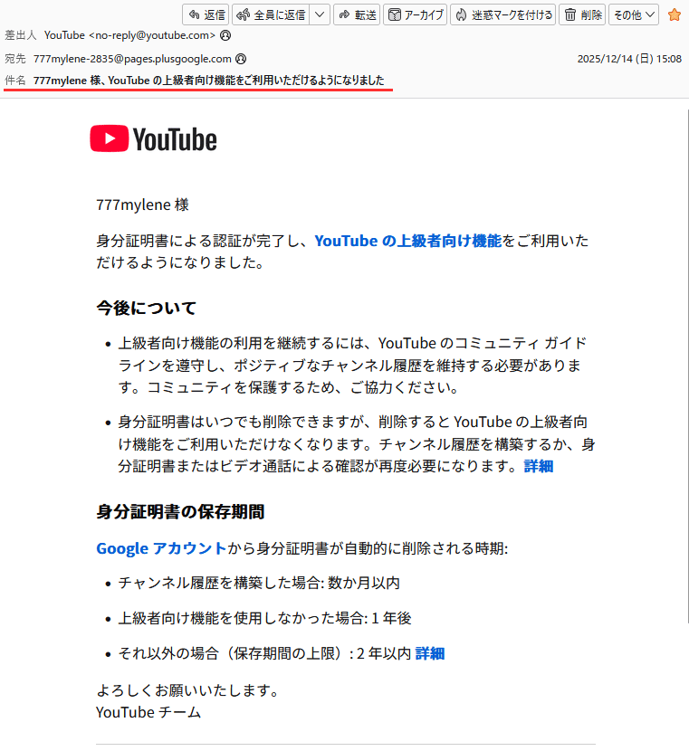Click the contact icon beside the recipient address

pos(241,59)
